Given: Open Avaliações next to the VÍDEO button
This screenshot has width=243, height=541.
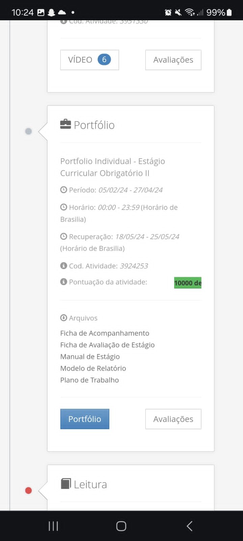Looking at the screenshot, I should 173,60.
